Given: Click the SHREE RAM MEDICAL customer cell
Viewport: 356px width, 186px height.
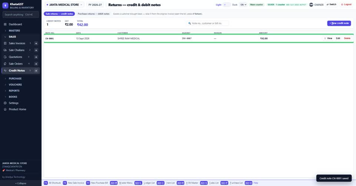Looking at the screenshot, I should click(x=129, y=38).
